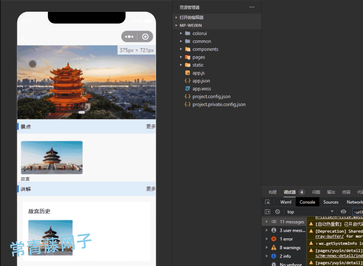Expand the 2 info group
The width and height of the screenshot is (363, 266).
click(x=267, y=256)
